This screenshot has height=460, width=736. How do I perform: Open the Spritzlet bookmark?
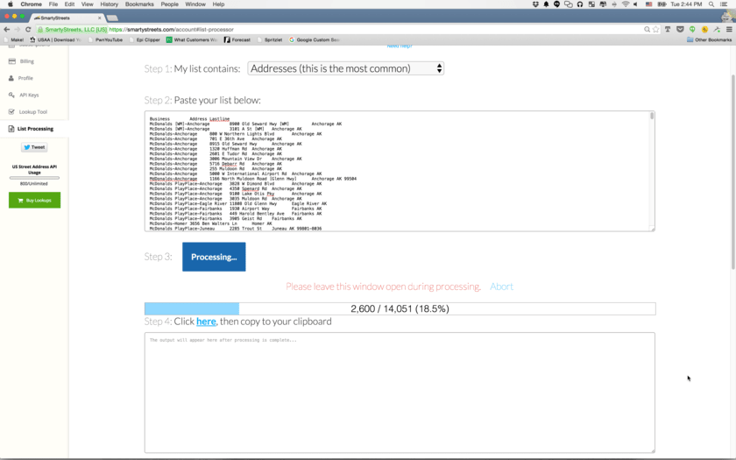(270, 40)
